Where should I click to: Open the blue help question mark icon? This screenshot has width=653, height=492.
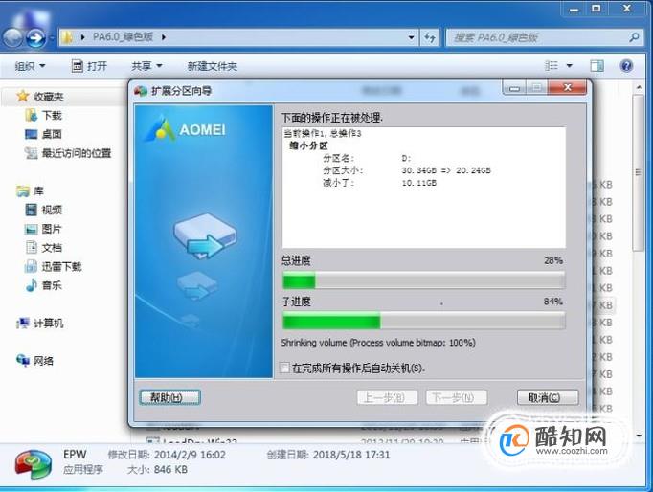coord(626,66)
